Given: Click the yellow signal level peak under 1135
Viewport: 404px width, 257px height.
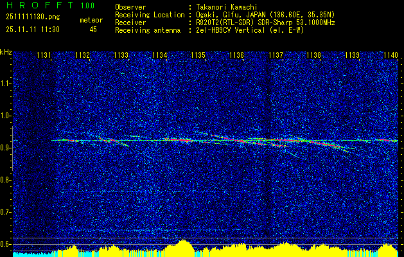Looking at the screenshot, I should point(182,248).
